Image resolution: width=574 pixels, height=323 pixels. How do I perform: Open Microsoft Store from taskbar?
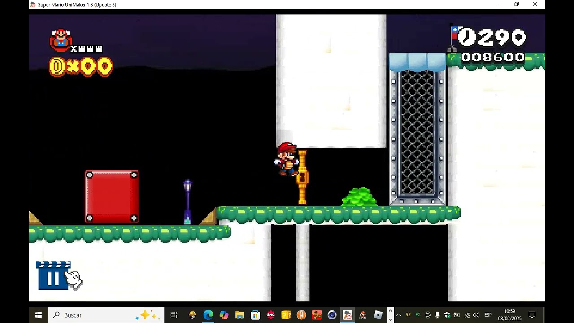[255, 315]
